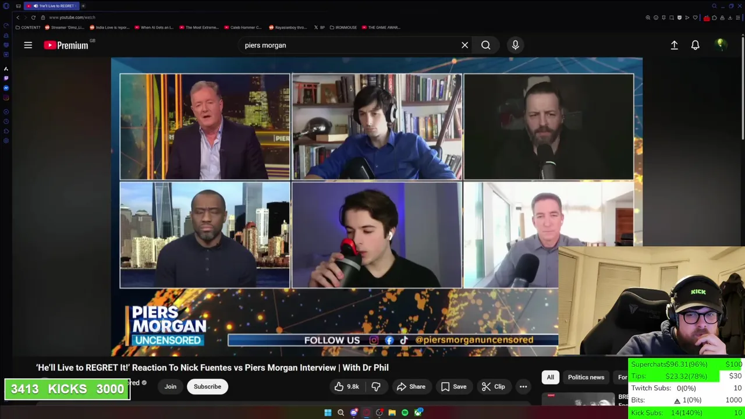This screenshot has width=745, height=419.
Task: Open the ad blocker shield icon
Action: click(x=679, y=17)
